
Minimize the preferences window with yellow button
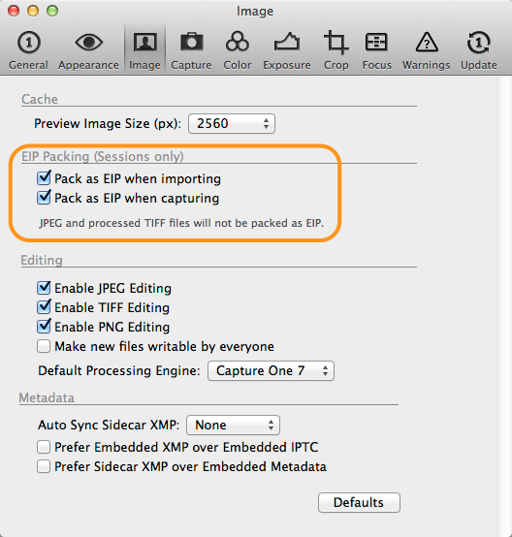33,11
